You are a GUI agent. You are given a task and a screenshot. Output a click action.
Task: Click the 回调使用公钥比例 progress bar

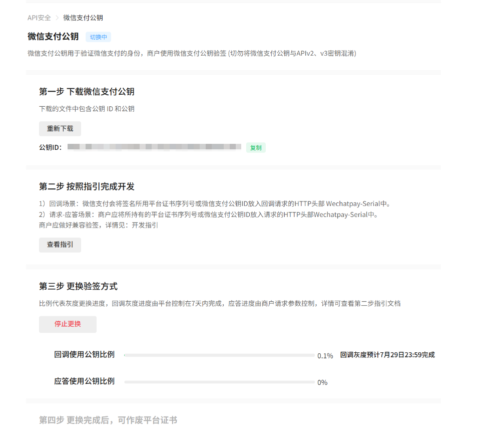point(219,355)
